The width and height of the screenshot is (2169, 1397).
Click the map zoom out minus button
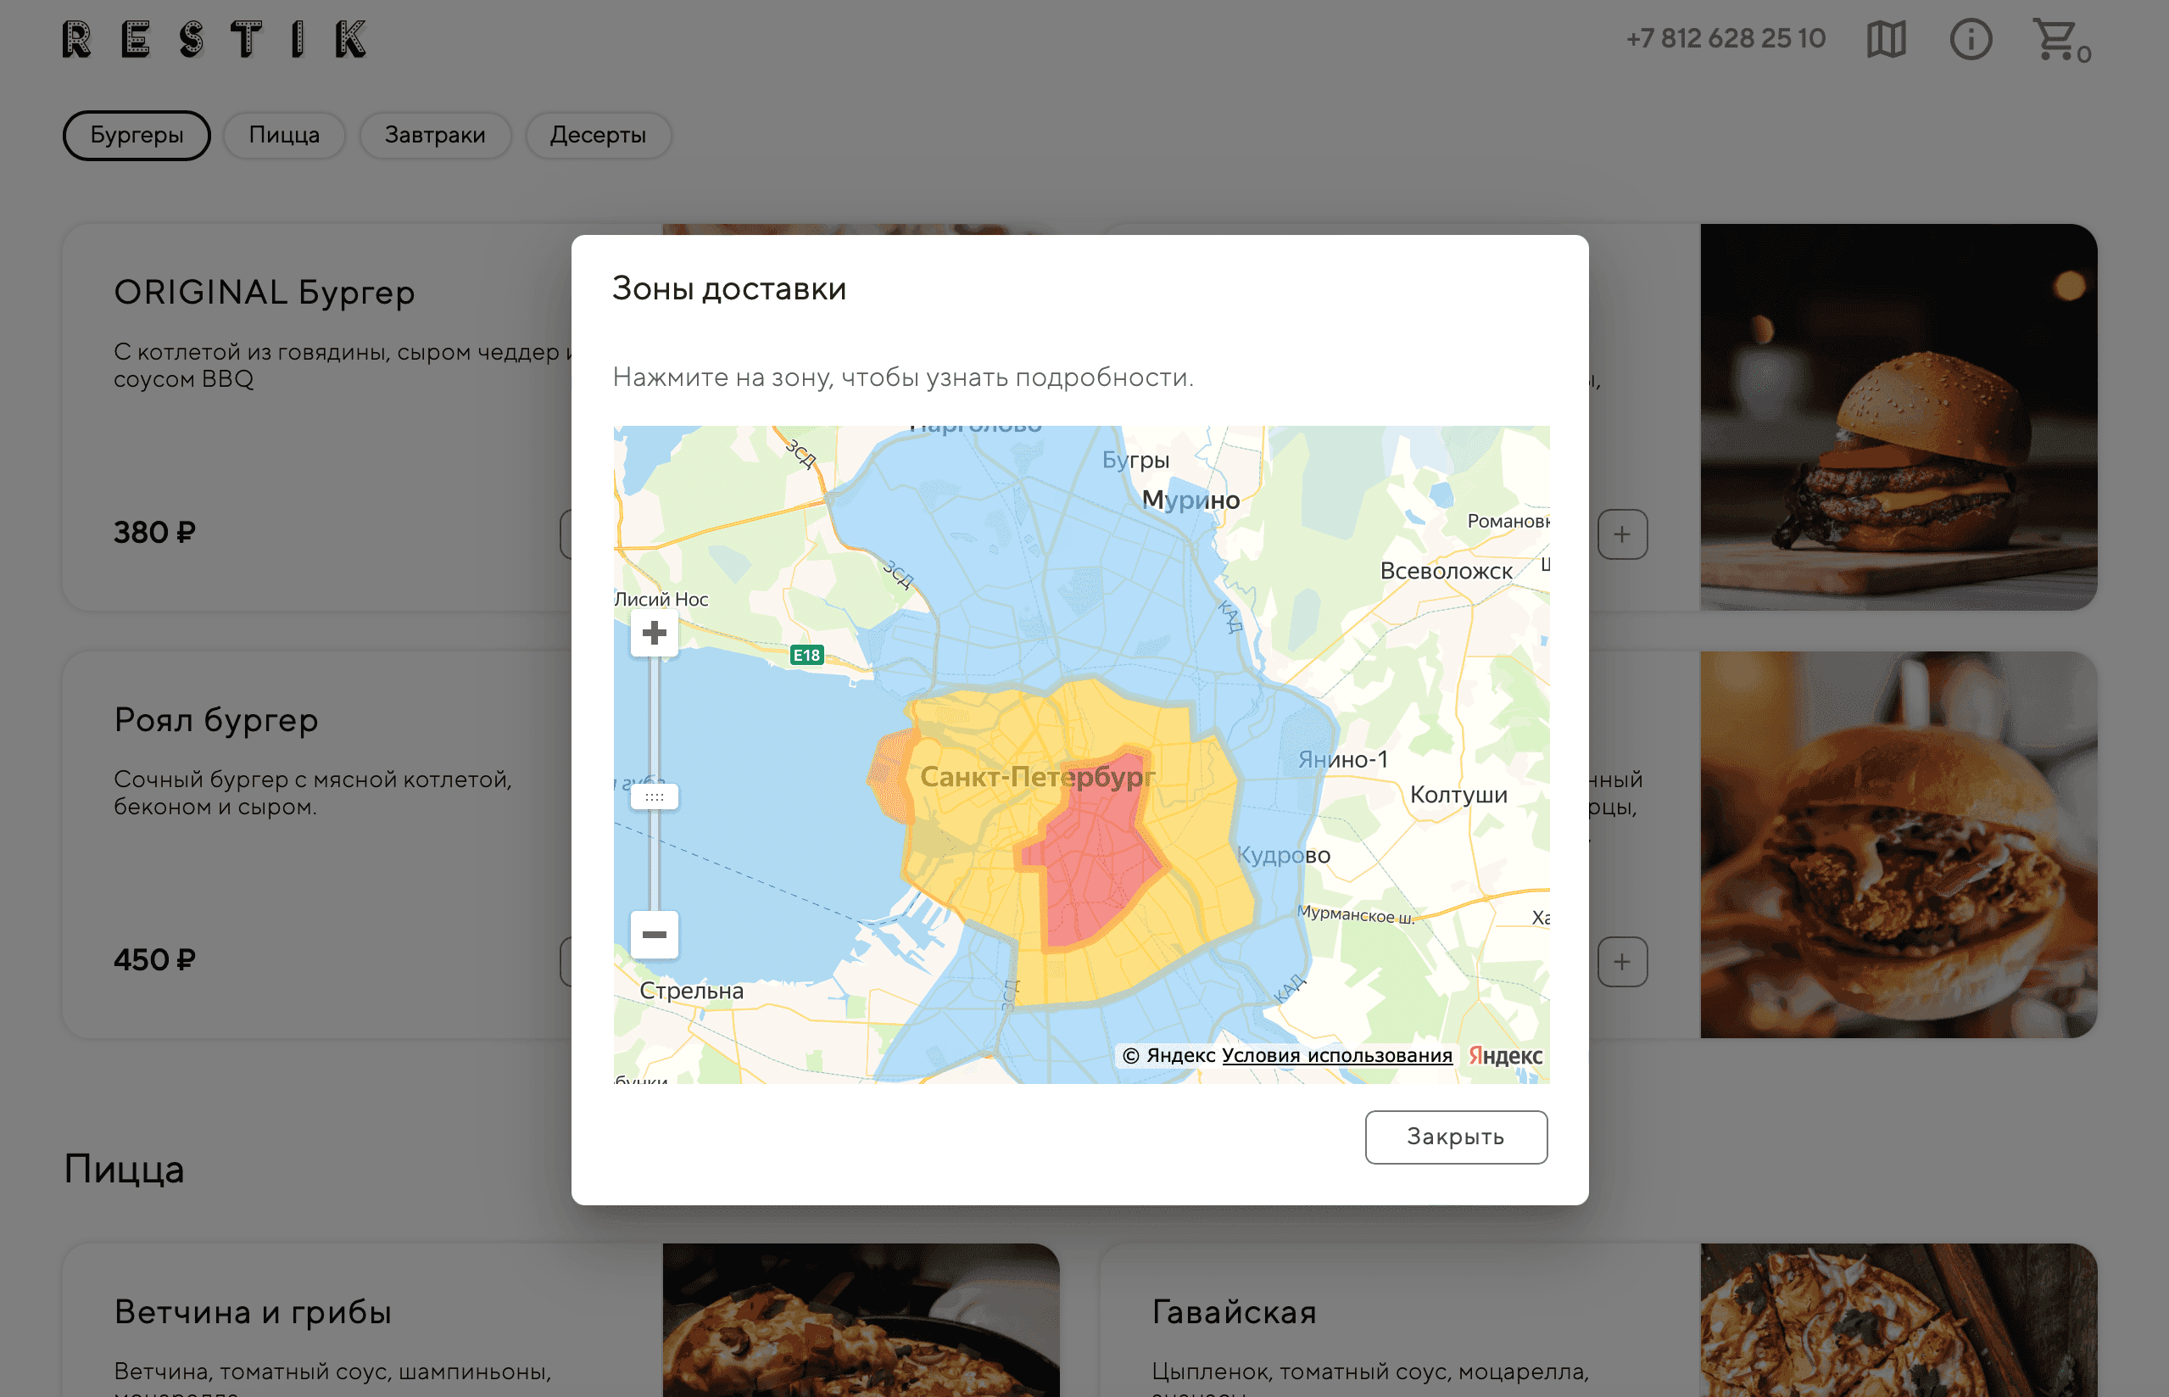point(654,933)
